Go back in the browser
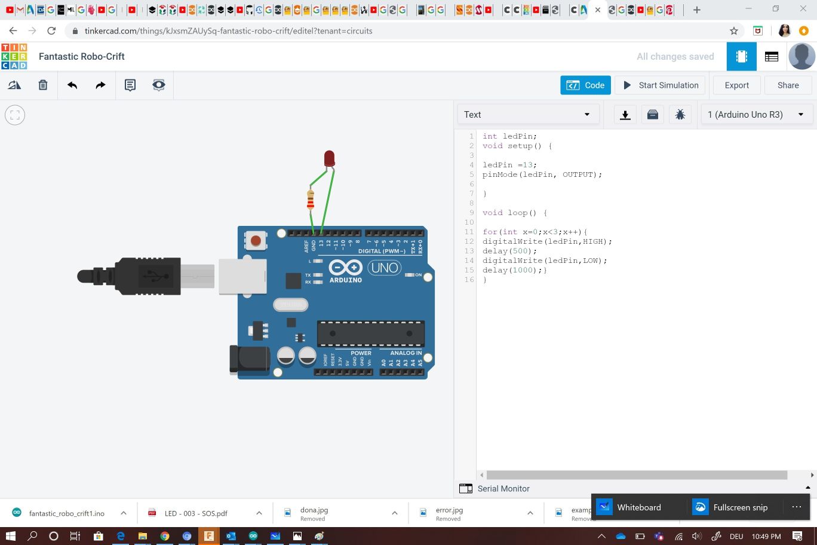 (x=13, y=31)
